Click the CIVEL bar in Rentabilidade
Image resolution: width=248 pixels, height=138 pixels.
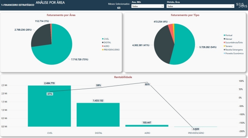point(49,106)
